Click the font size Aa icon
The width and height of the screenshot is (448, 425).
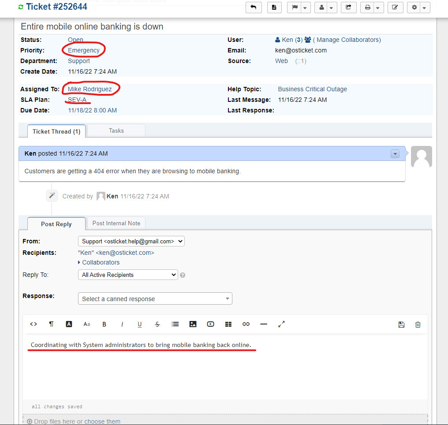[86, 324]
